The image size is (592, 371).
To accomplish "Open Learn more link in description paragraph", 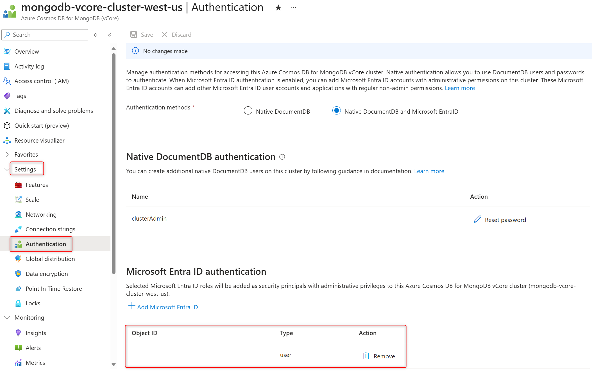I will pyautogui.click(x=460, y=88).
